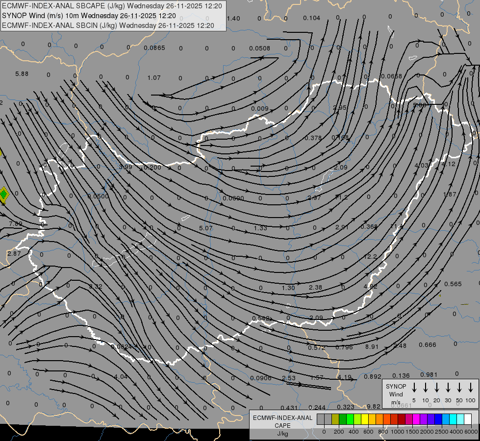Image resolution: width=480 pixels, height=441 pixels.
Task: Click the 3.32 CAPE value
Action: [96, 287]
